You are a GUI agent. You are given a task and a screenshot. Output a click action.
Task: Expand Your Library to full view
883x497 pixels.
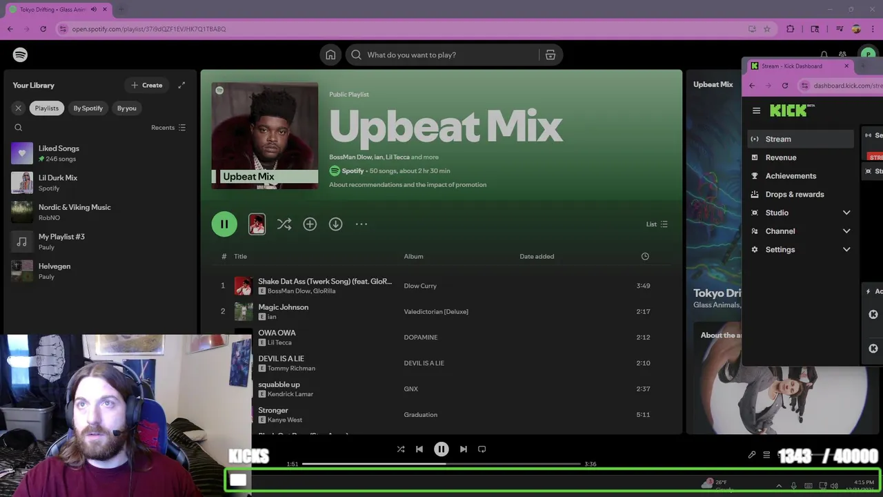click(181, 85)
